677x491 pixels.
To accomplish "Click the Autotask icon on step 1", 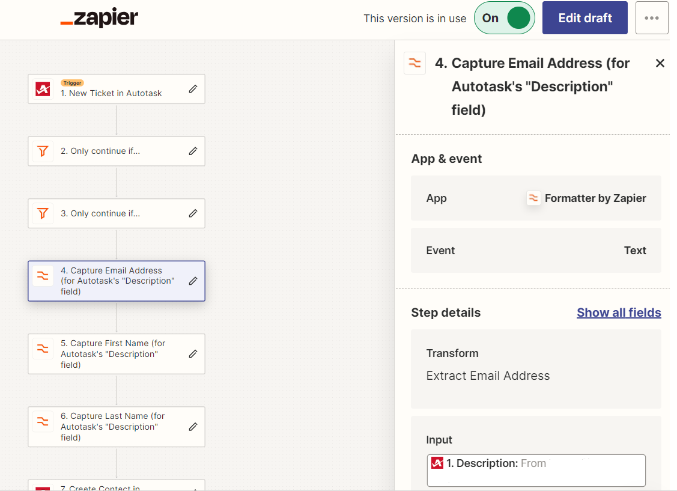I will pos(43,89).
